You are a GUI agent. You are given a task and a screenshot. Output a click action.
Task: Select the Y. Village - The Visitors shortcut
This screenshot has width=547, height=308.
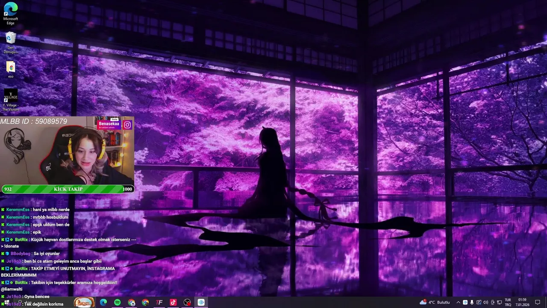coord(11,100)
